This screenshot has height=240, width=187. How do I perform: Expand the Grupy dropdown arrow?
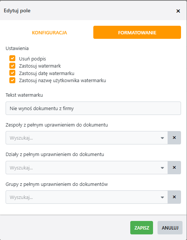(162, 197)
